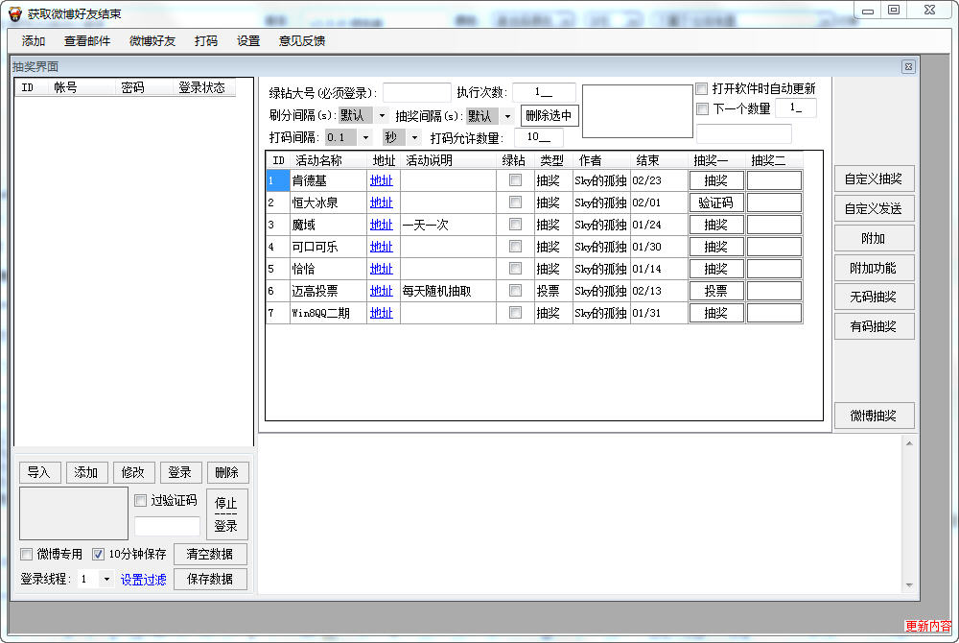
Task: Click 验证码 button in 恒大冰泉 row
Action: [716, 202]
